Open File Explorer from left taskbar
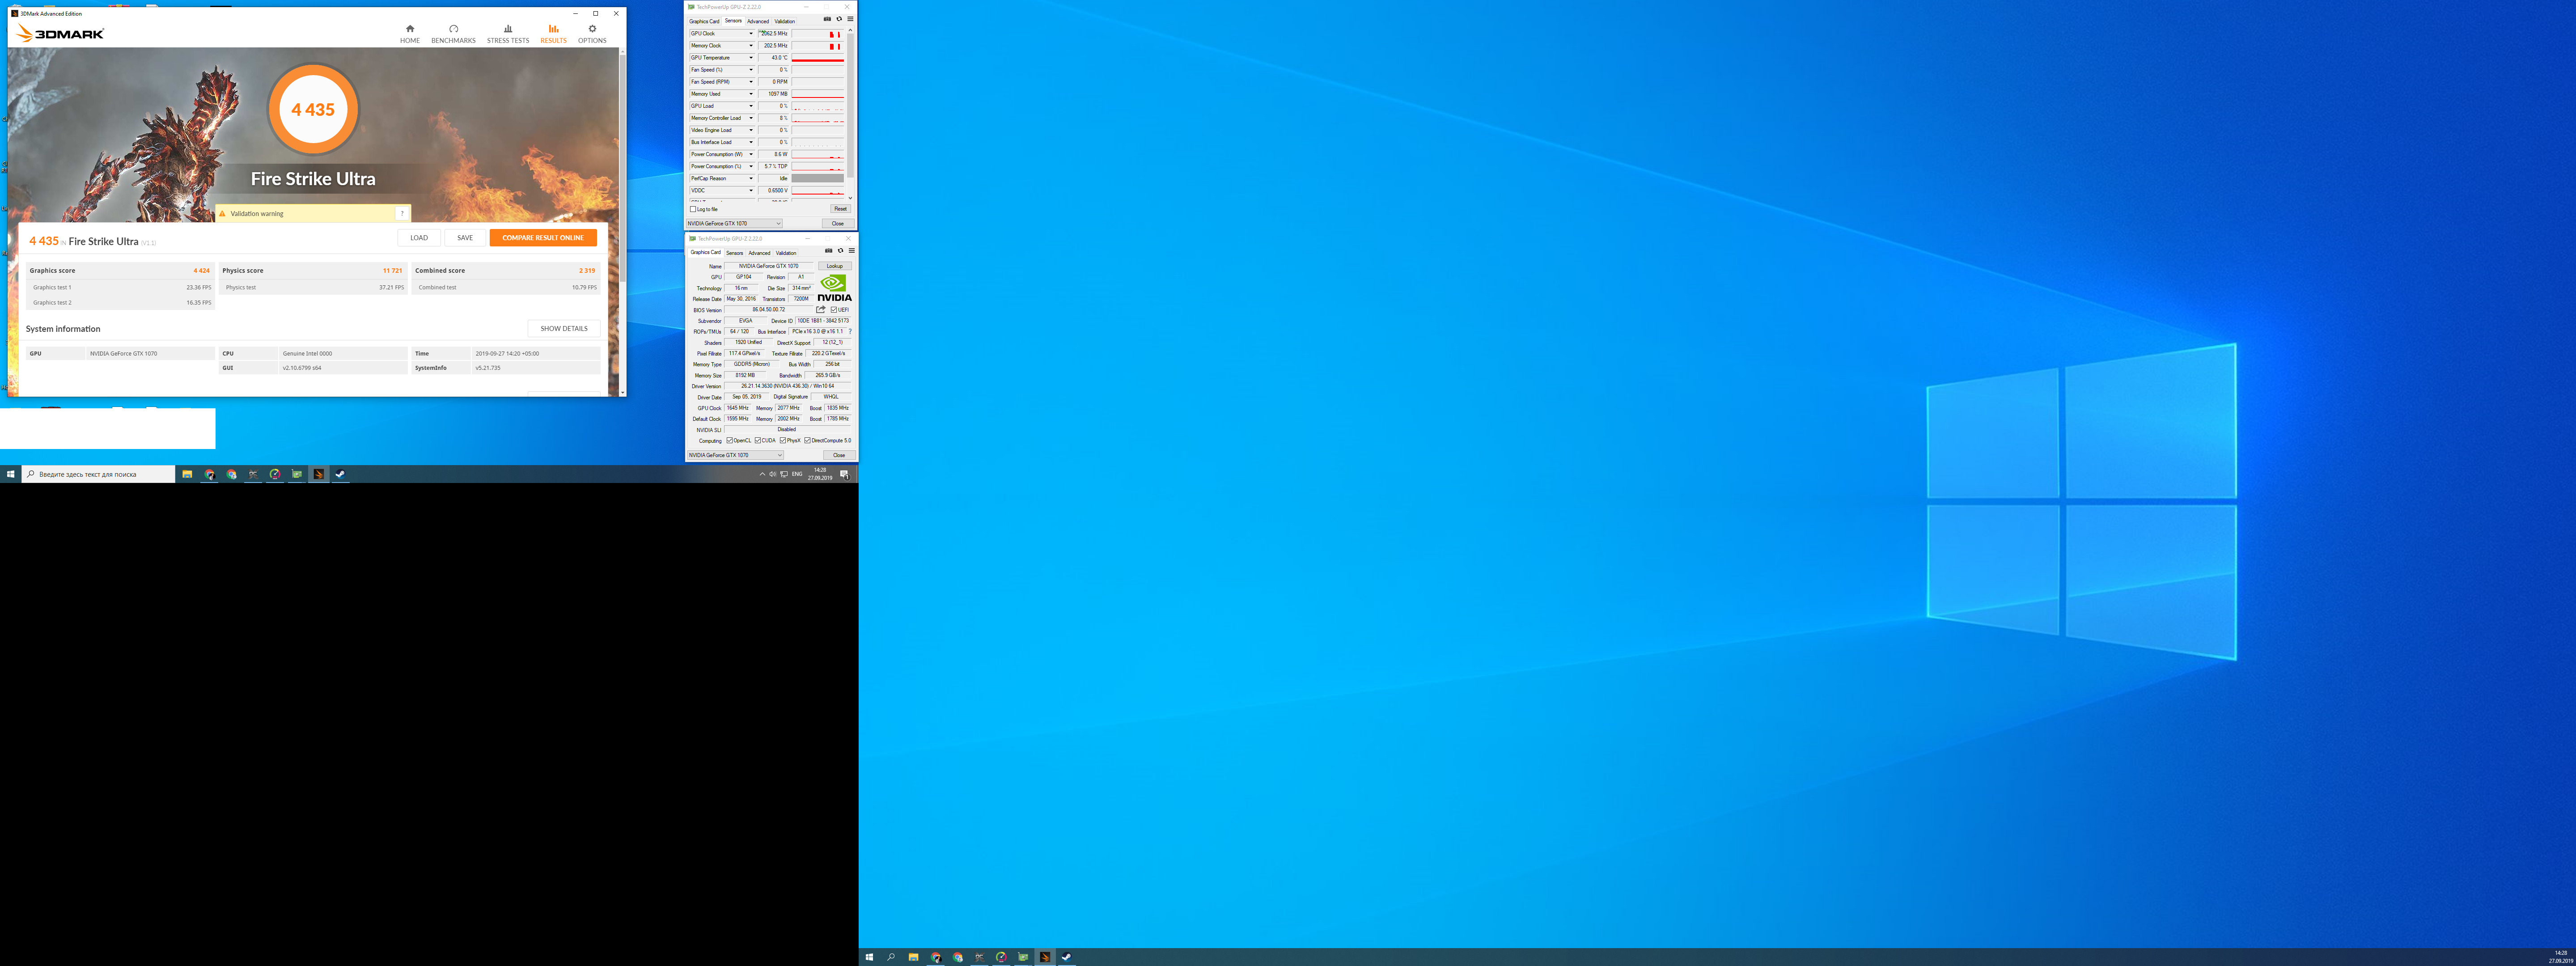Viewport: 2576px width, 966px height. pos(187,474)
